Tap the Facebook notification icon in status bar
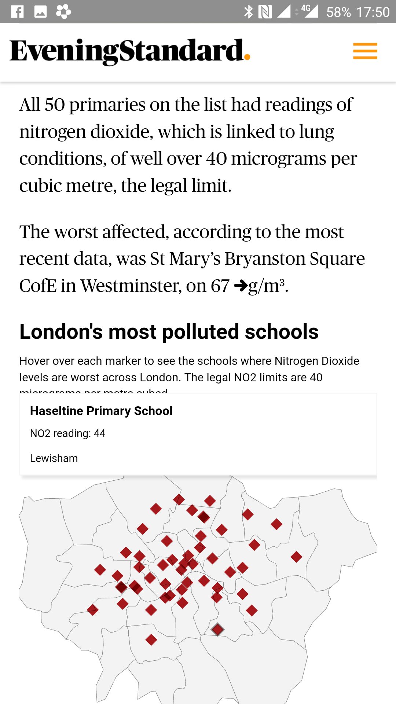The width and height of the screenshot is (396, 704). (x=17, y=12)
